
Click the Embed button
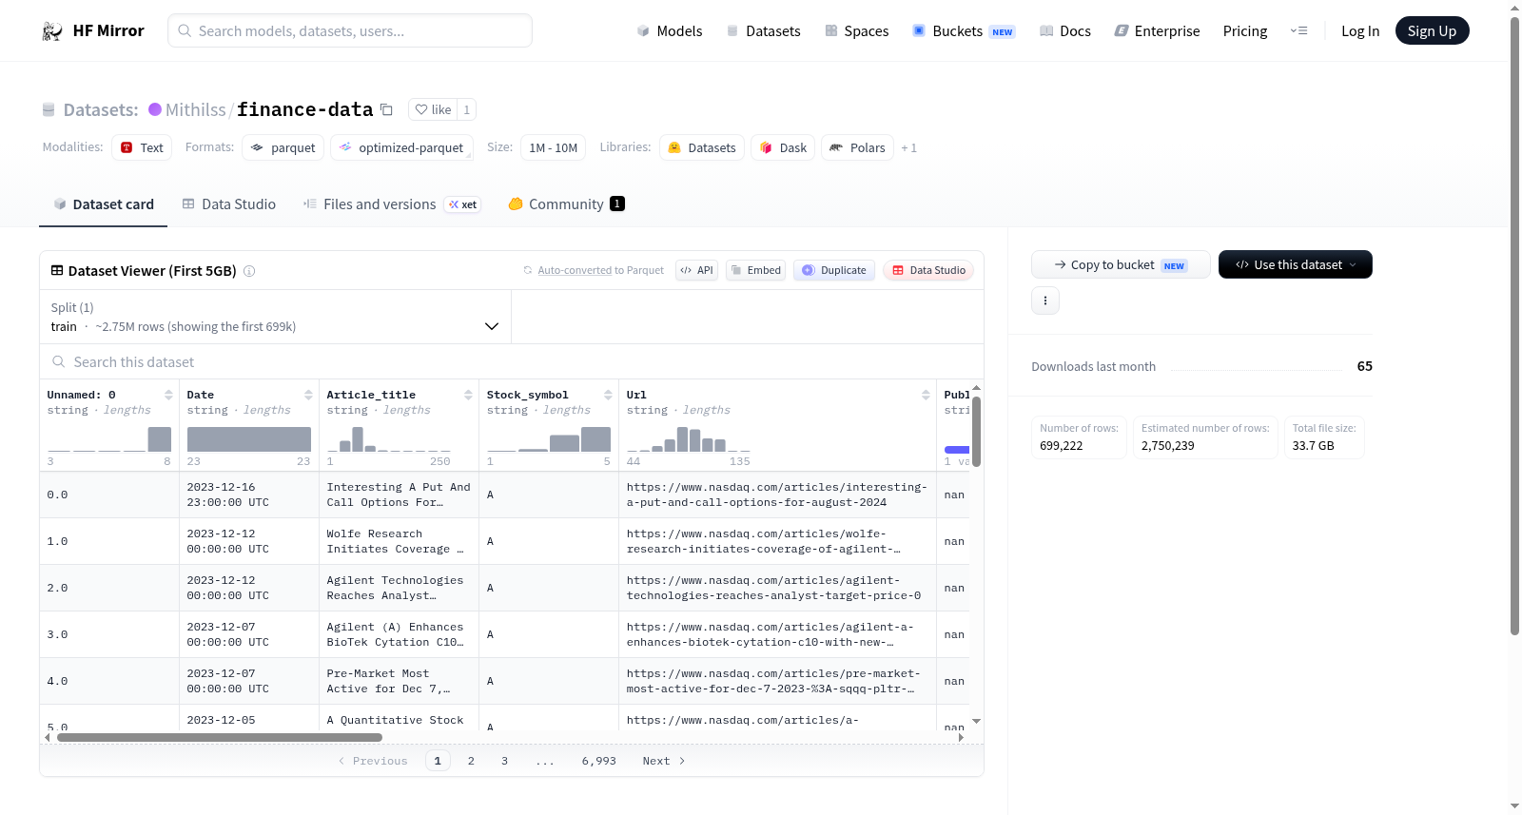click(755, 270)
